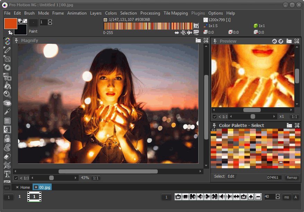Click the 1:1 zoom button under Magnify
This screenshot has width=304, height=212.
(x=96, y=178)
